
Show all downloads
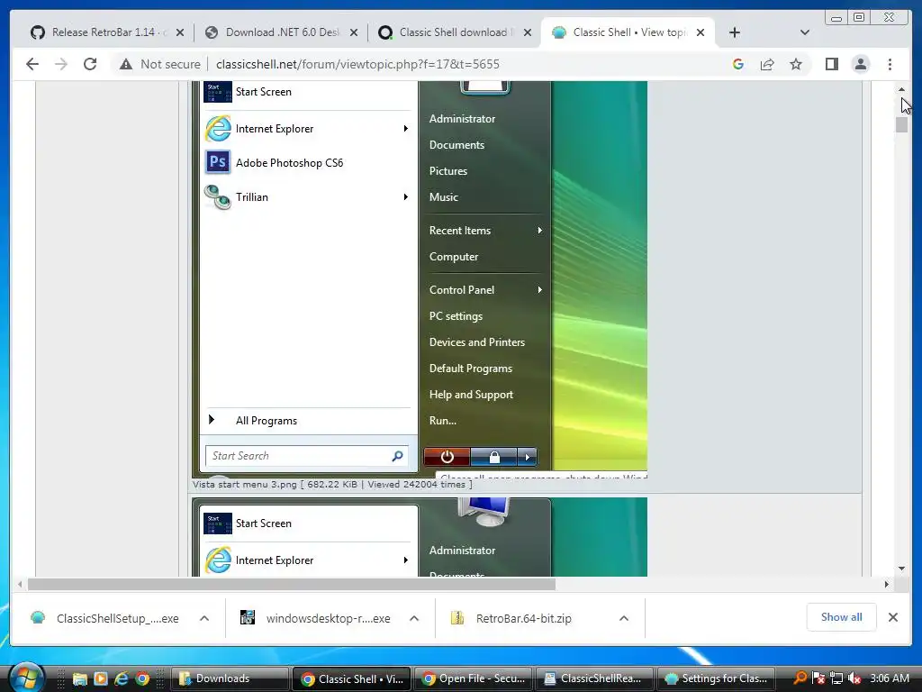[842, 617]
